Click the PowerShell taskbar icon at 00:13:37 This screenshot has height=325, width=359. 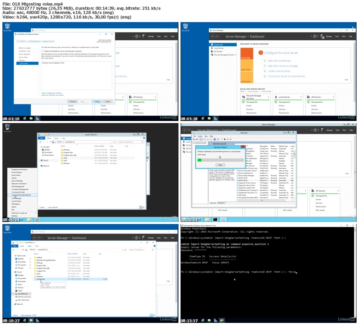(x=222, y=320)
